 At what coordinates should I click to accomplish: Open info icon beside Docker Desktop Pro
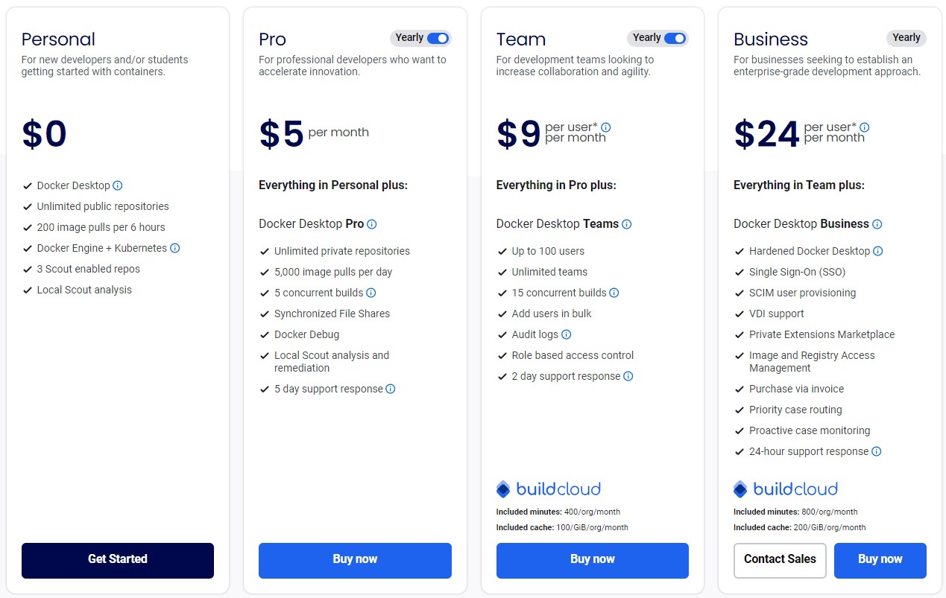coord(372,224)
